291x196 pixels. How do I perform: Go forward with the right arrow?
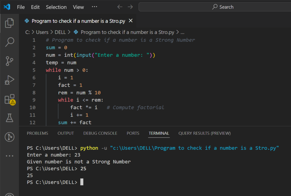(x=130, y=7)
